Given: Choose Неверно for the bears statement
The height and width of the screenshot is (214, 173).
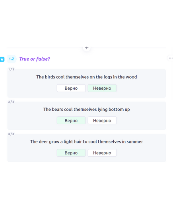Looking at the screenshot, I should click(102, 120).
